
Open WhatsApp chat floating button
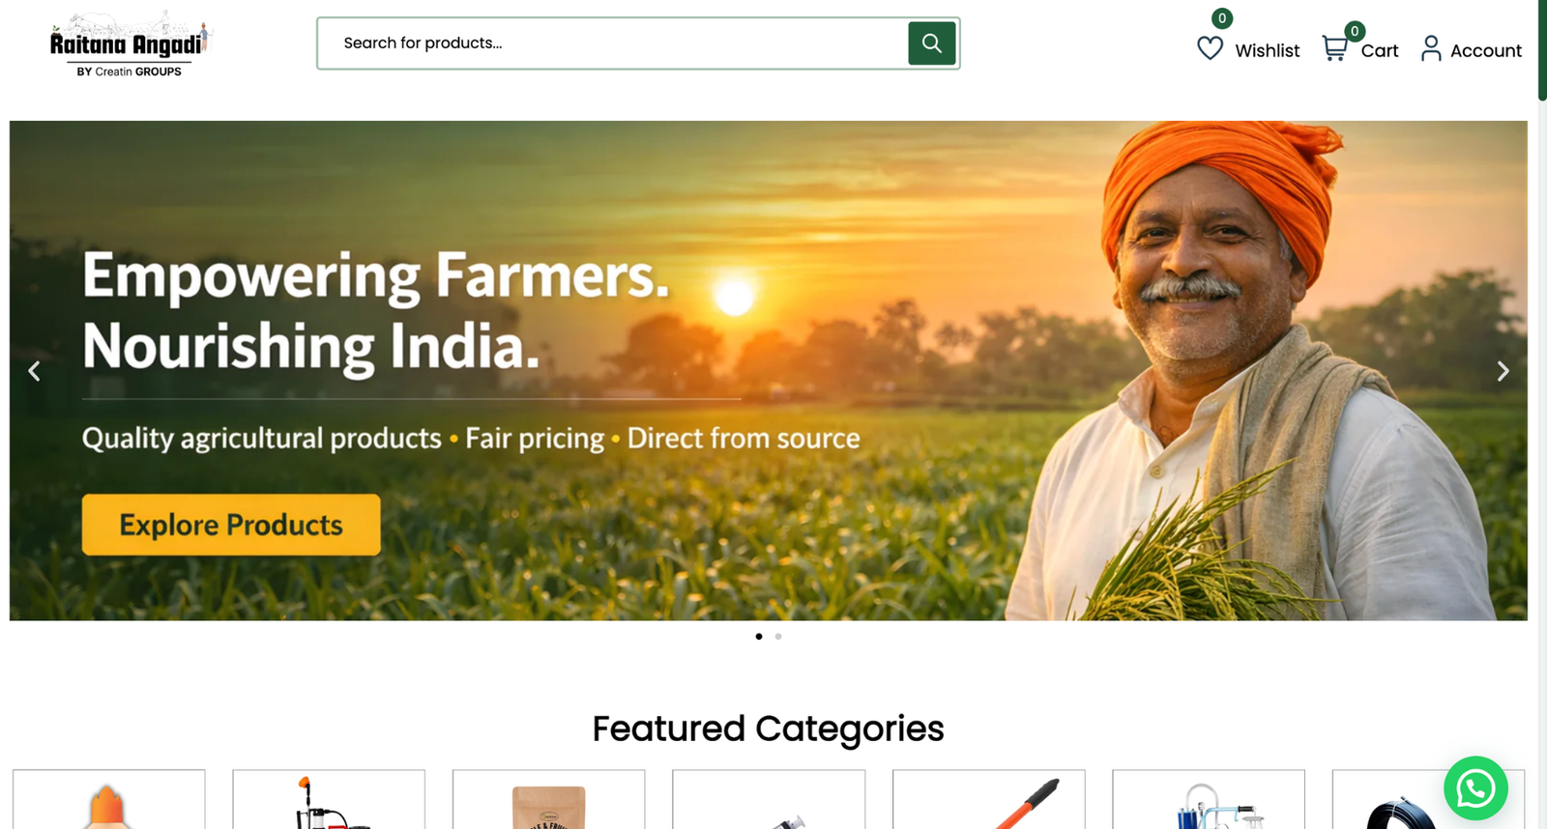(1475, 788)
